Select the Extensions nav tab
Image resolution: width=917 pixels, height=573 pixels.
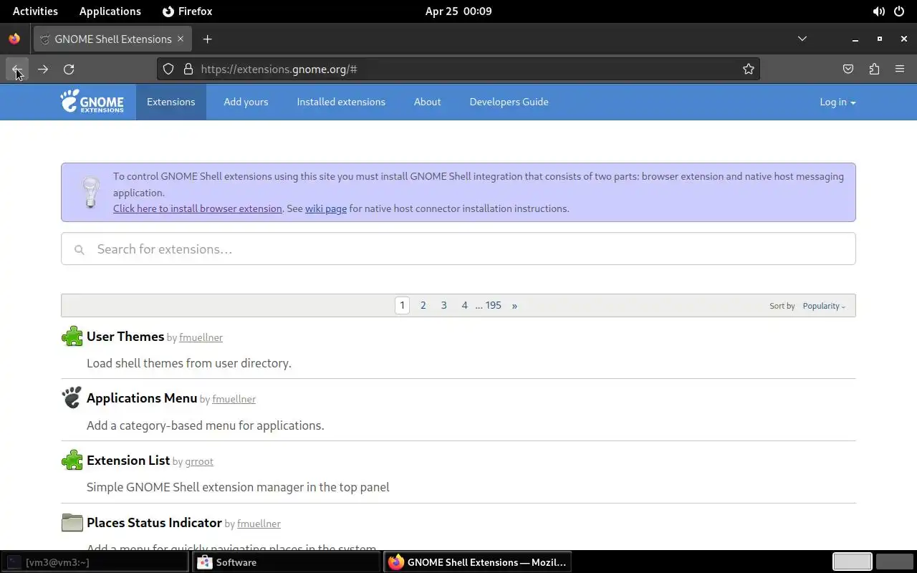pyautogui.click(x=171, y=102)
